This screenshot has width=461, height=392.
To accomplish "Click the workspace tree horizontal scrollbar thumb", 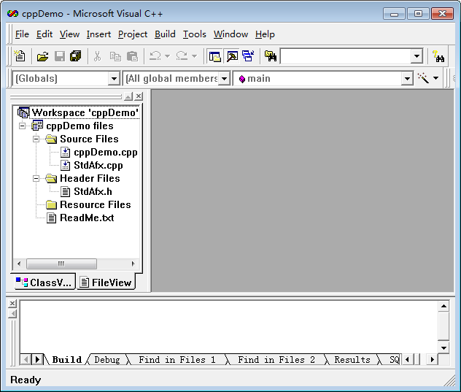I will click(61, 264).
